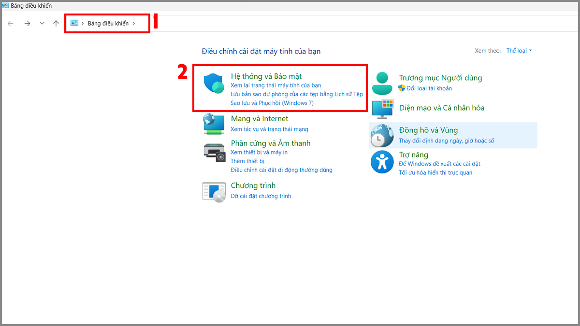The height and width of the screenshot is (326, 580).
Task: Click the Xem theo: label
Action: 488,51
